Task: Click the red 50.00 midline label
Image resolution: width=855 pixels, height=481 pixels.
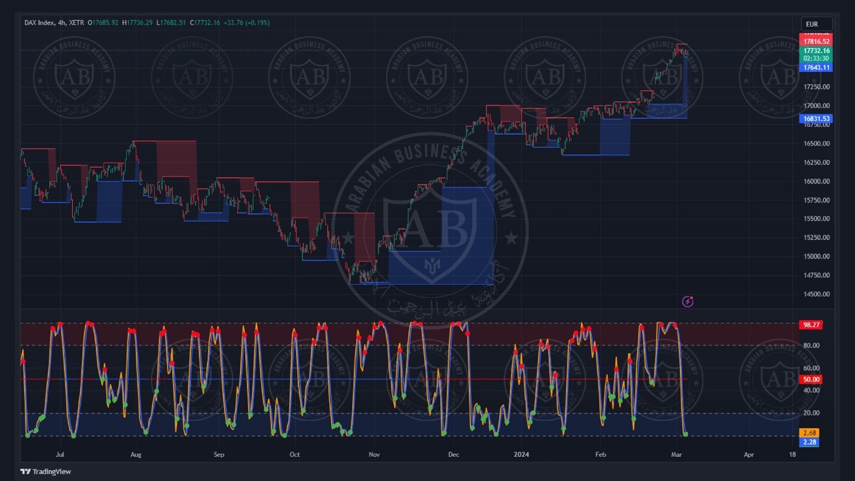Action: click(x=811, y=379)
